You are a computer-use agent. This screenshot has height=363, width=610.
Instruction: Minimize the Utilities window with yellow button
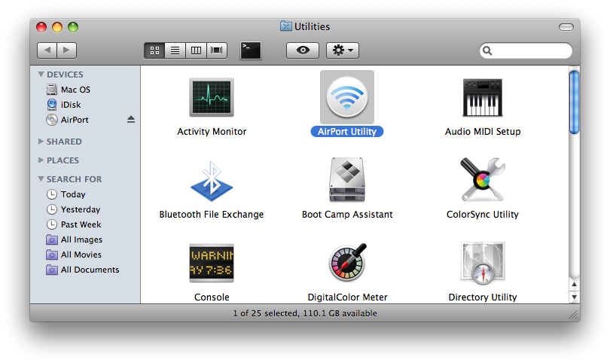pyautogui.click(x=57, y=27)
